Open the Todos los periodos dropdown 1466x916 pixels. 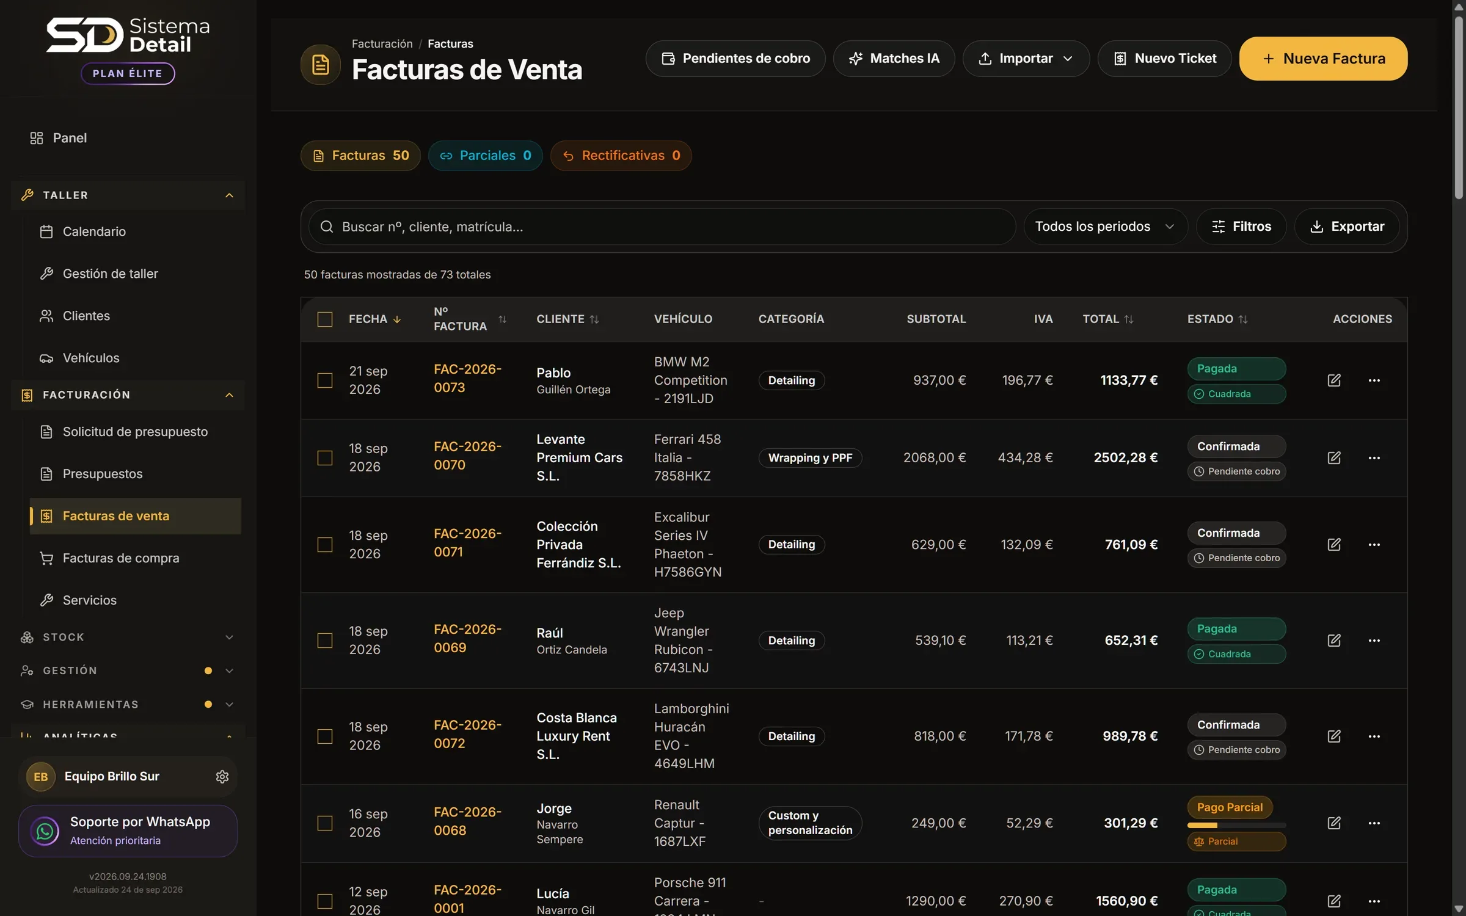[1106, 227]
